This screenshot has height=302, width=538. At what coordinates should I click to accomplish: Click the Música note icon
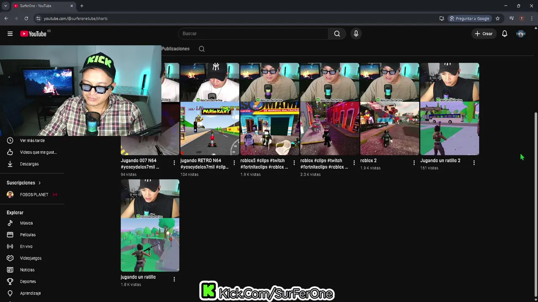pos(10,223)
